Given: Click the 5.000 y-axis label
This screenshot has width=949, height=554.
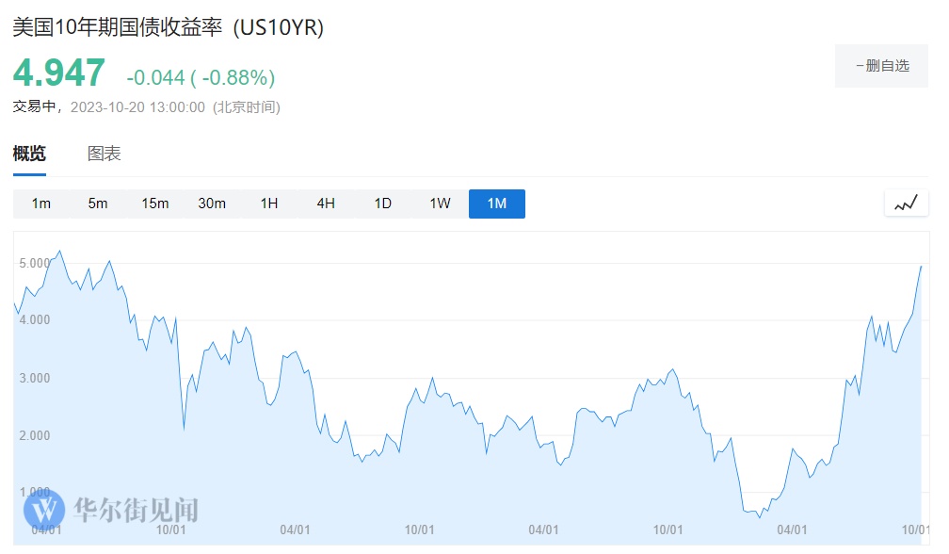Looking at the screenshot, I should tap(35, 263).
